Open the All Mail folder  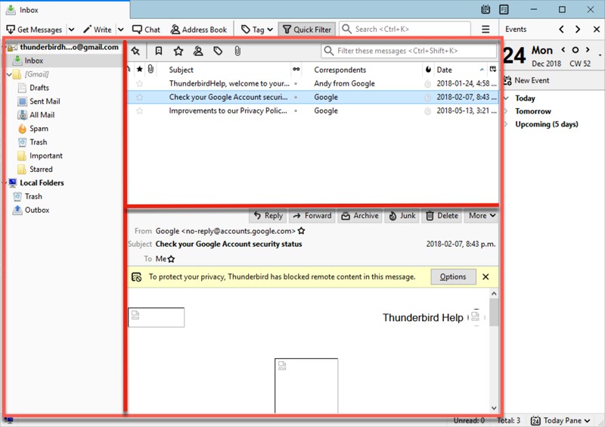coord(42,115)
